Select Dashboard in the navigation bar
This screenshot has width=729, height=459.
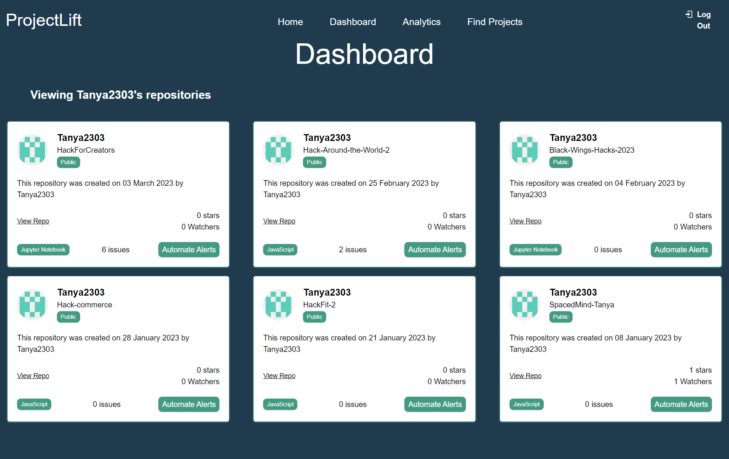[353, 22]
